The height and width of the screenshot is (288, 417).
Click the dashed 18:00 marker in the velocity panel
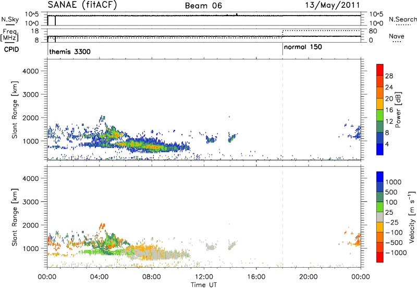point(283,217)
